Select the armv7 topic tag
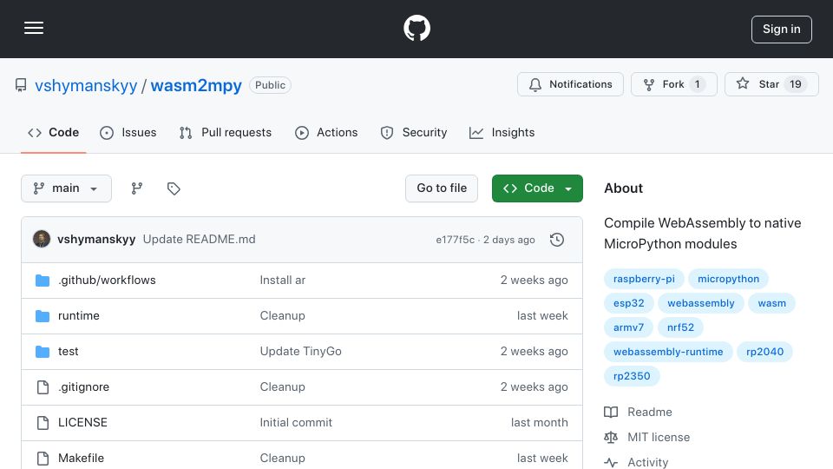Image resolution: width=833 pixels, height=469 pixels. (x=628, y=327)
